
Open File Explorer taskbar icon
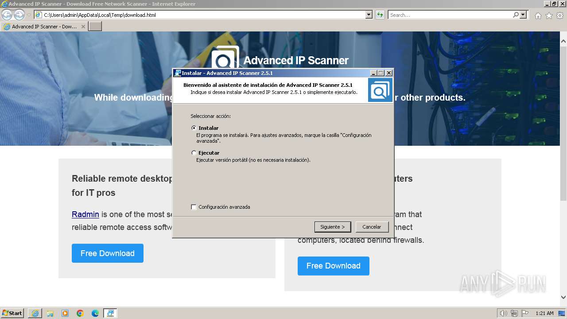coord(50,313)
